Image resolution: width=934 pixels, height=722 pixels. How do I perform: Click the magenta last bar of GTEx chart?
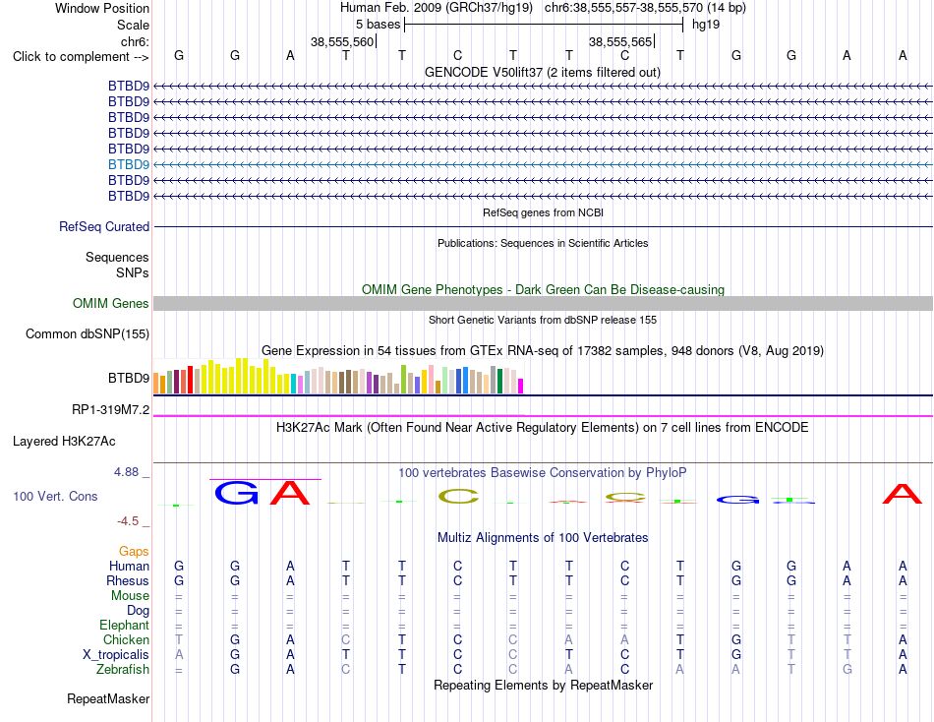click(x=521, y=387)
